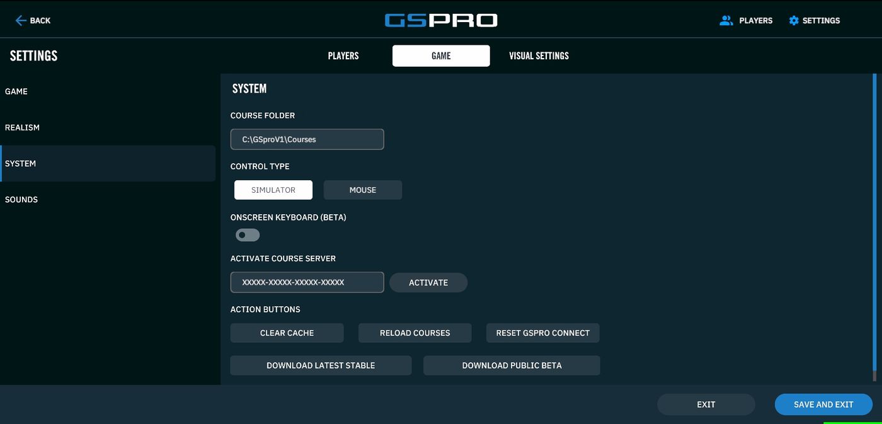Select the GAME tab

point(441,55)
